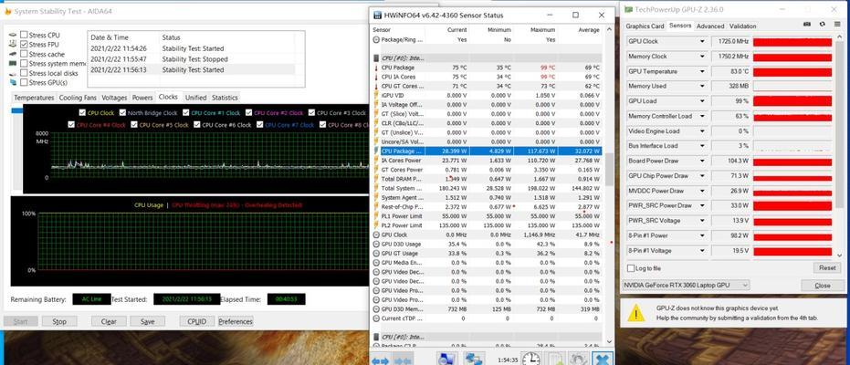The image size is (850, 365).
Task: Click Close button in GPU-Z
Action: (x=823, y=286)
